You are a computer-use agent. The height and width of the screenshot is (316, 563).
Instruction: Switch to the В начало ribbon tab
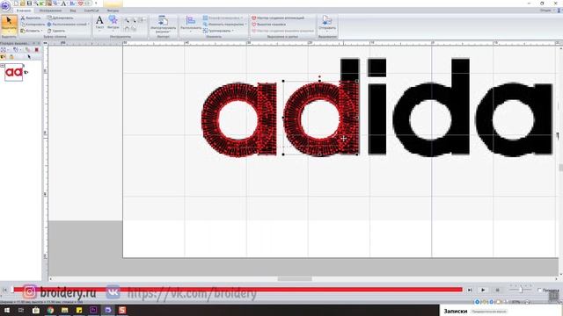point(24,11)
